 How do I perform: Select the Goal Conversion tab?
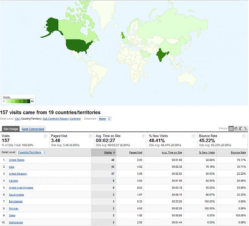pyautogui.click(x=33, y=129)
